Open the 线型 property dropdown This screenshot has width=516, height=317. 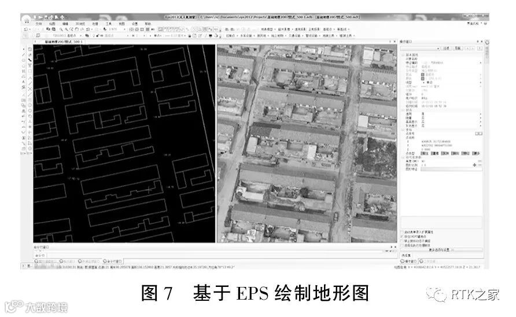pos(481,82)
